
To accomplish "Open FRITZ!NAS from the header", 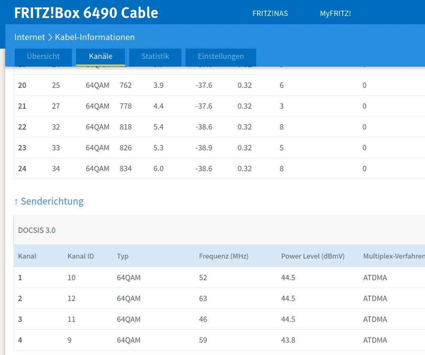I will [270, 14].
